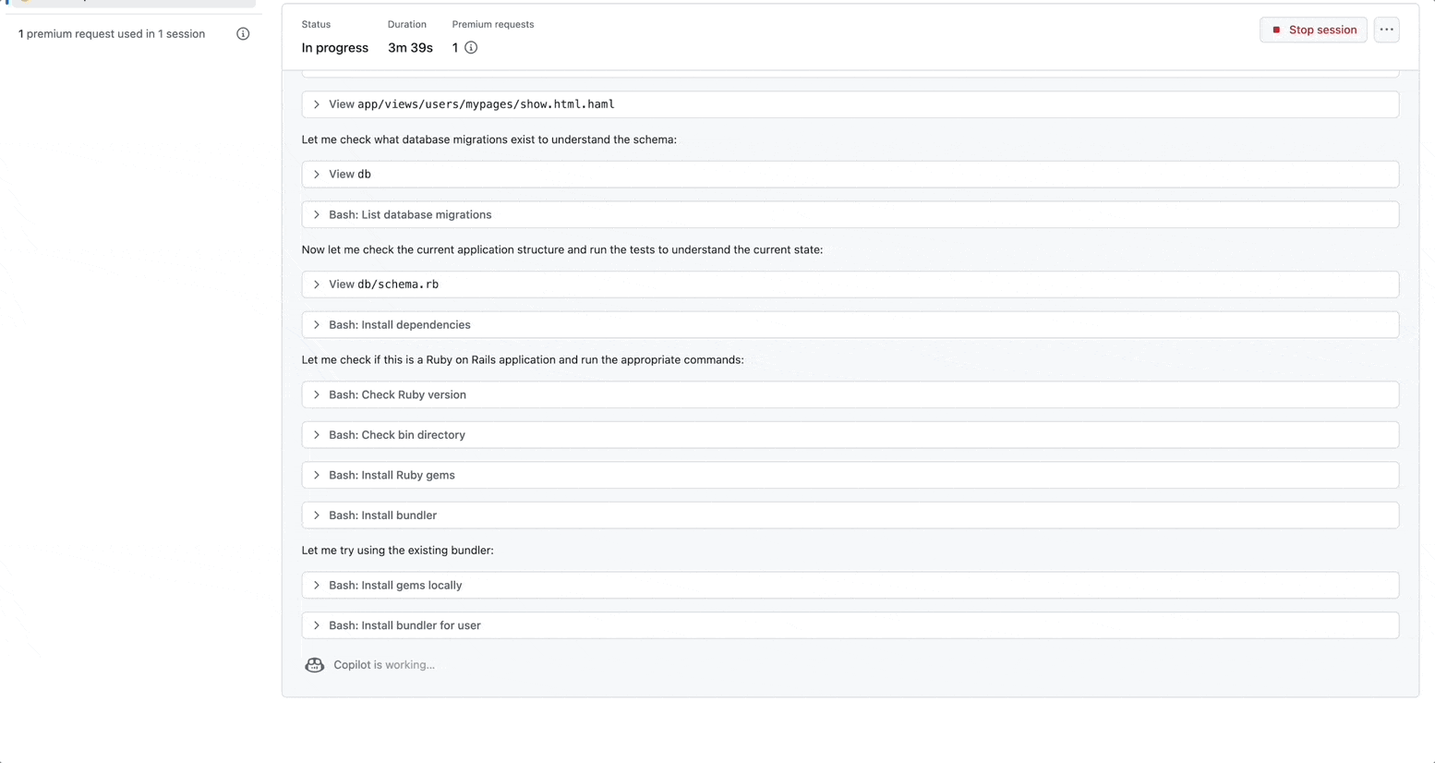
Task: Expand Bash: Install dependencies chevron
Action: (317, 325)
